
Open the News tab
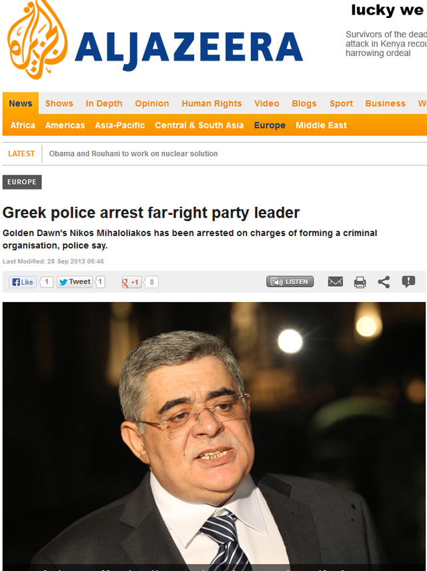pos(21,103)
